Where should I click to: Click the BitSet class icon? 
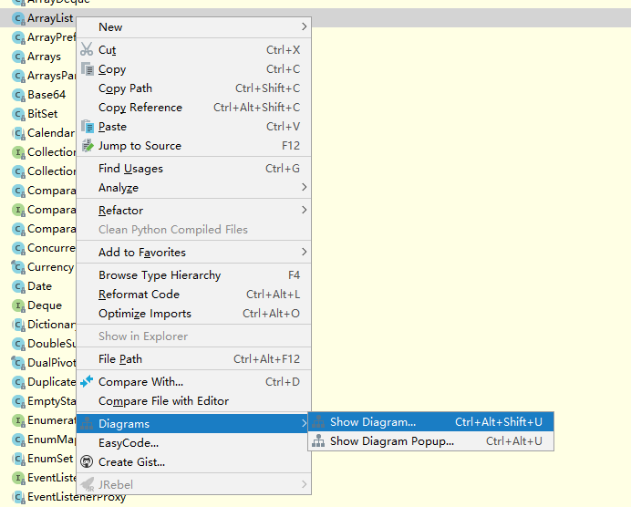[x=18, y=114]
